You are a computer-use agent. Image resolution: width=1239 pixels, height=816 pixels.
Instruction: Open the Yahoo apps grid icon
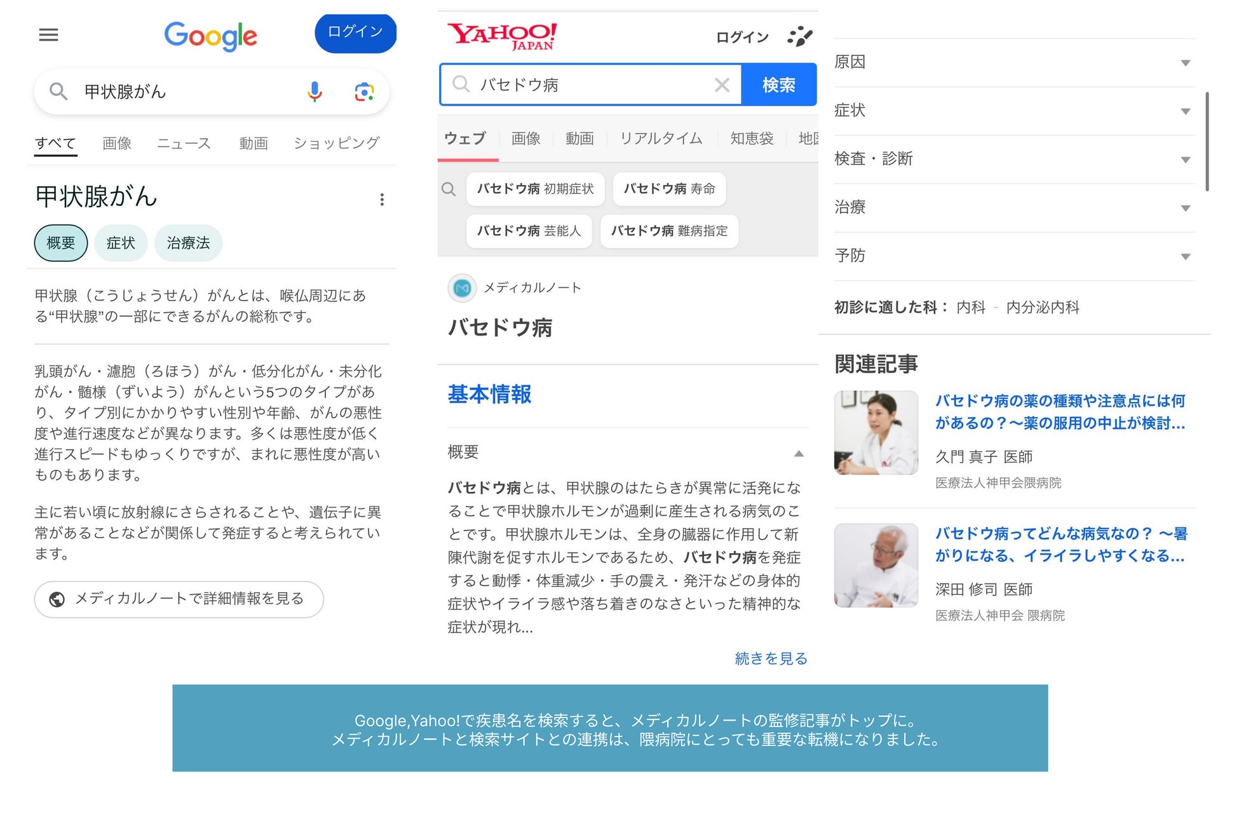(799, 36)
